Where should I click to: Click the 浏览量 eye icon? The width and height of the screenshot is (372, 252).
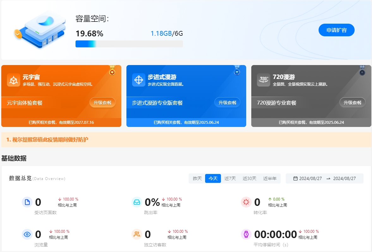click(27, 234)
